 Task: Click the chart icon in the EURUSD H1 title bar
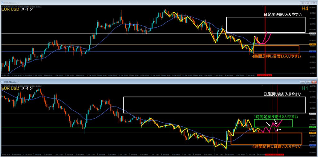click(x=2, y=82)
